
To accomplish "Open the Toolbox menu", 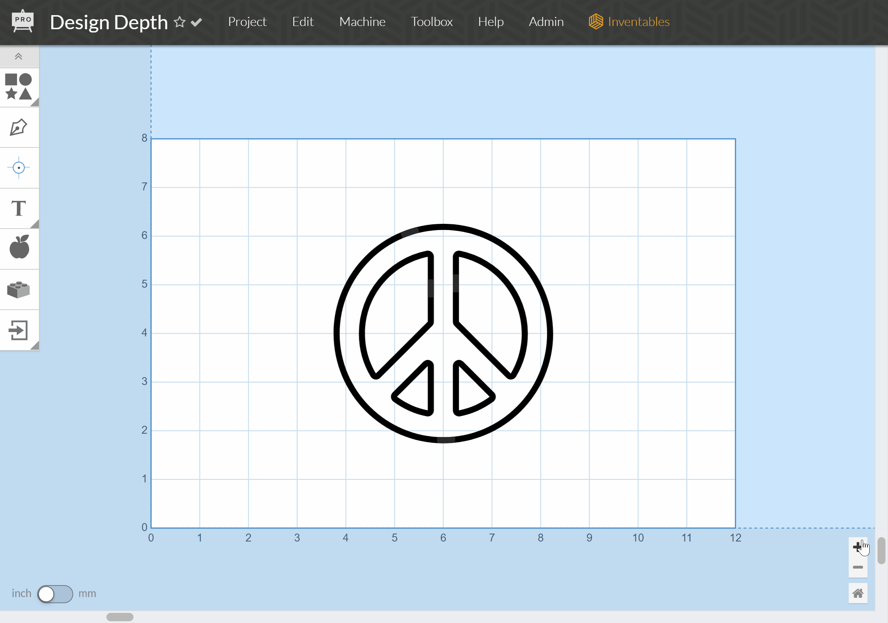I will 432,22.
